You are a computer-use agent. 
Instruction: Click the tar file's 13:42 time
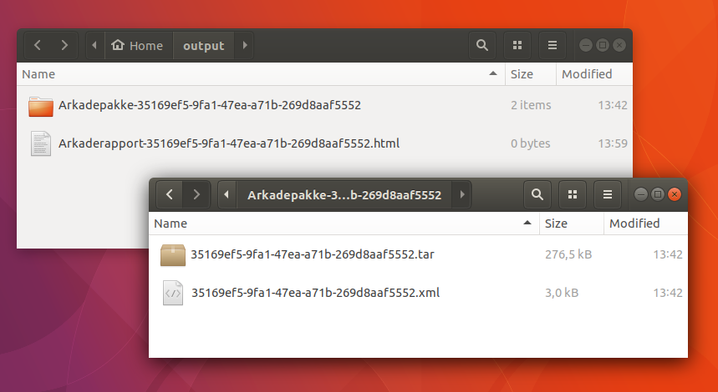tap(668, 254)
